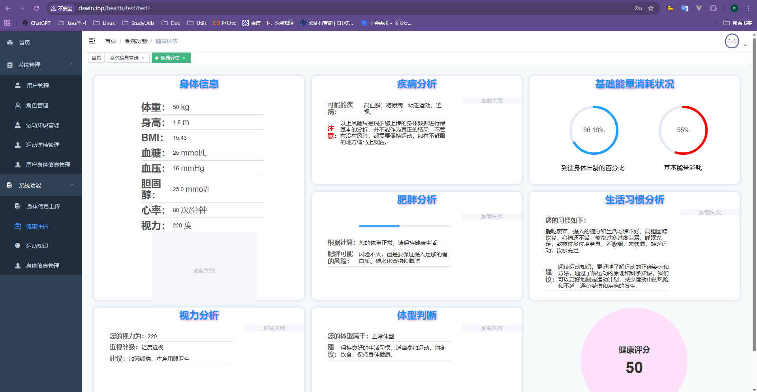Image resolution: width=757 pixels, height=392 pixels.
Task: Click the 健康评估 plus-box icon
Action: click(x=18, y=226)
